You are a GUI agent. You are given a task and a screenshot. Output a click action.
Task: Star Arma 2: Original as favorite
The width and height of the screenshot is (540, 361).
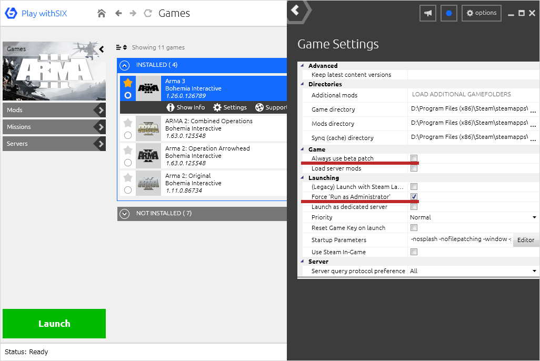click(128, 177)
